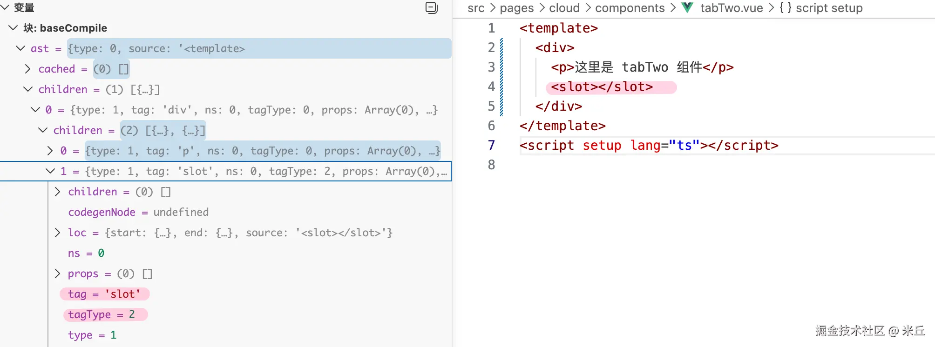
Task: Collapse the top-level children = (1) node
Action: 28,89
